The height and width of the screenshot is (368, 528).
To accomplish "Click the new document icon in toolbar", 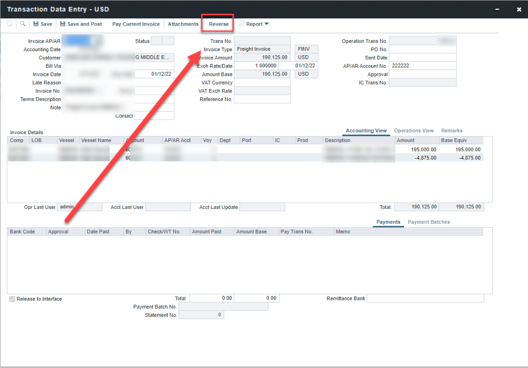I will pos(10,24).
